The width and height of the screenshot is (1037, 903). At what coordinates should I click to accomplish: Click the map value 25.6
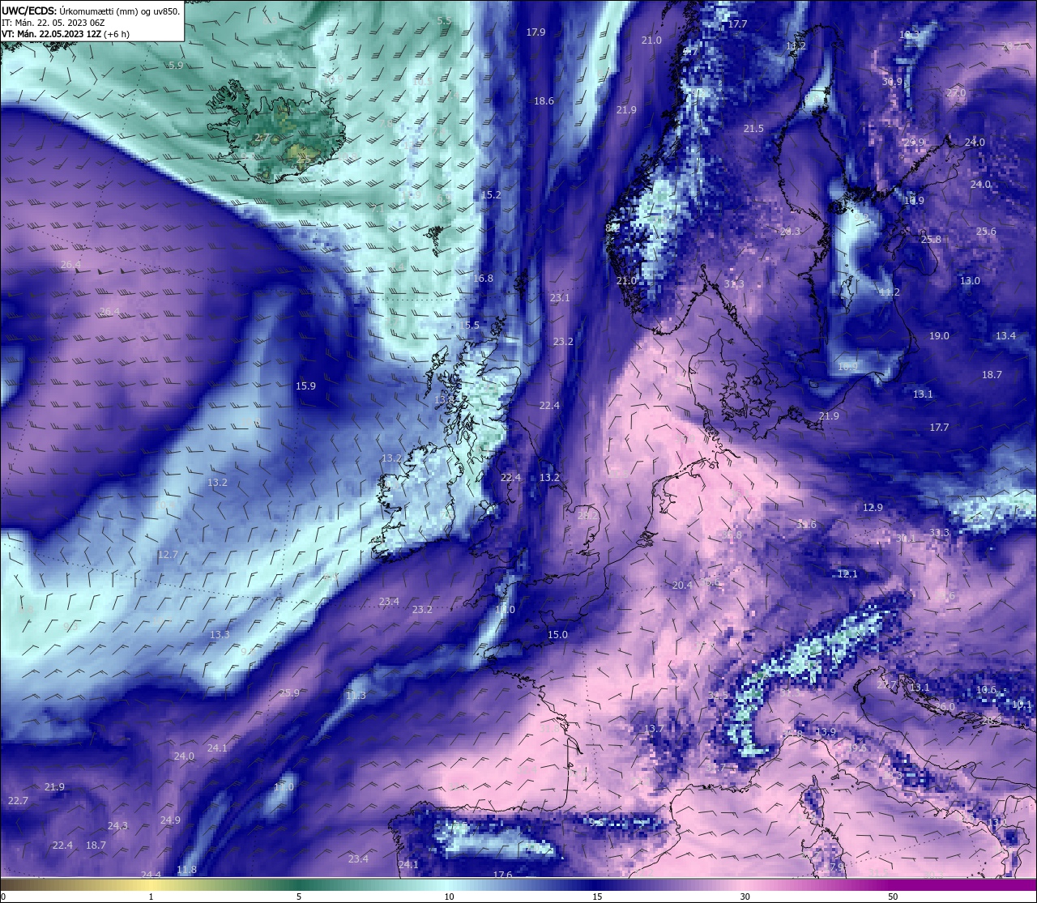tap(986, 232)
